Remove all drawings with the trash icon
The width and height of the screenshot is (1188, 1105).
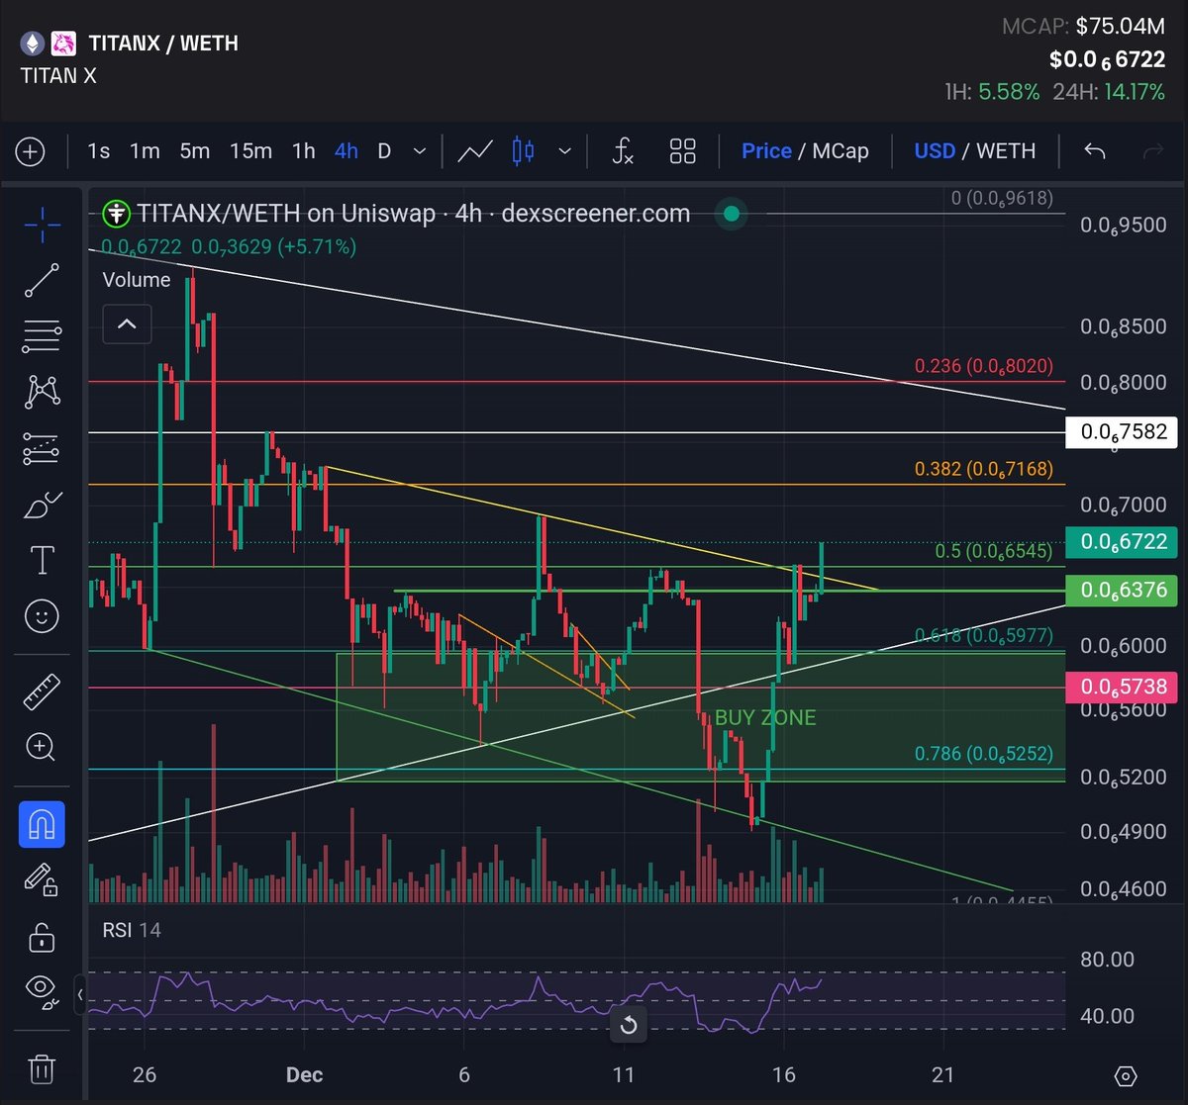click(41, 1069)
